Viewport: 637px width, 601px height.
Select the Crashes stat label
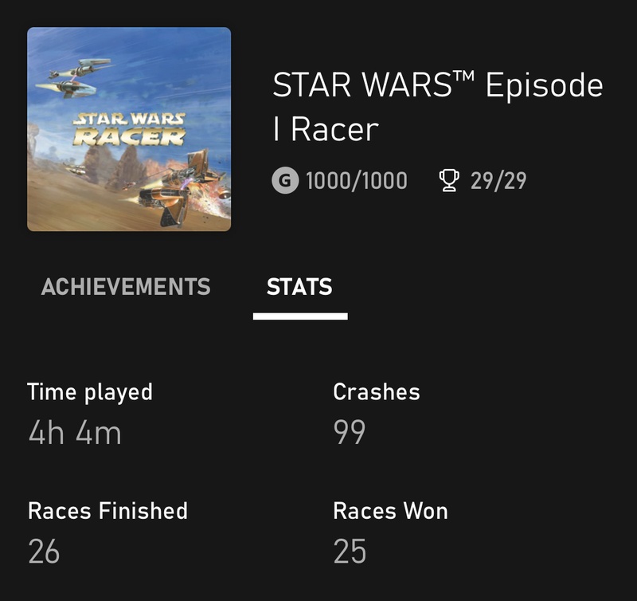(376, 392)
